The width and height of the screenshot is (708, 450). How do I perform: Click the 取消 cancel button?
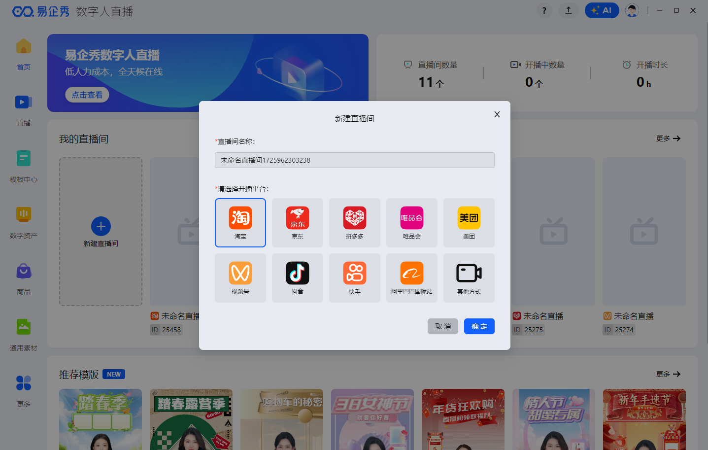click(x=443, y=326)
